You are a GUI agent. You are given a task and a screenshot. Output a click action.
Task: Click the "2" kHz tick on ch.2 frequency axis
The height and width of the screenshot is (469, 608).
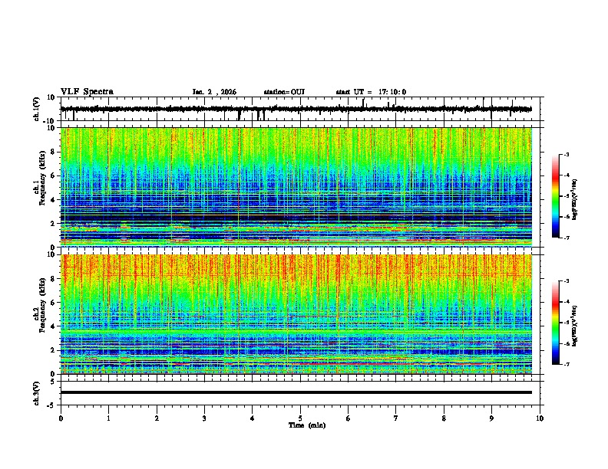coord(53,350)
